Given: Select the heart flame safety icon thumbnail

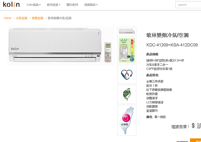Looking at the screenshot, I should tap(127, 74).
